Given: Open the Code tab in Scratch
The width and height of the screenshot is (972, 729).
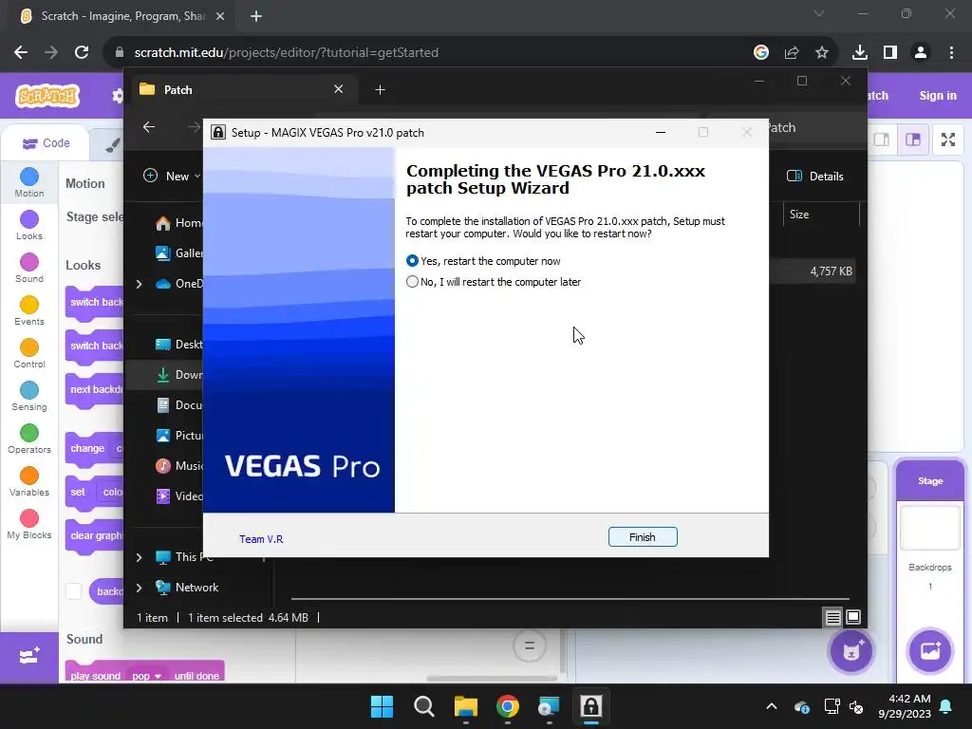Looking at the screenshot, I should tap(46, 143).
